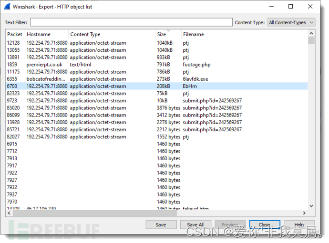
Task: Click the 208kB size cell
Action: point(164,86)
